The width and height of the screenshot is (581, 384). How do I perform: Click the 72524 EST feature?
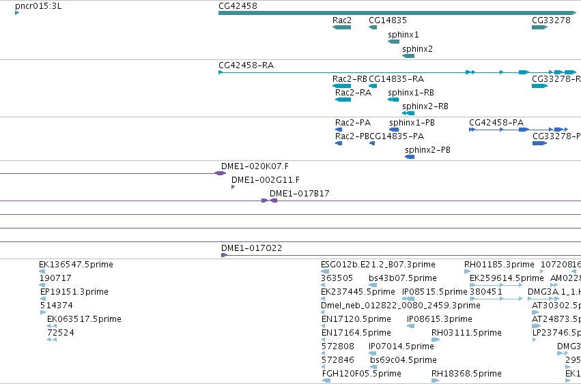pyautogui.click(x=52, y=340)
